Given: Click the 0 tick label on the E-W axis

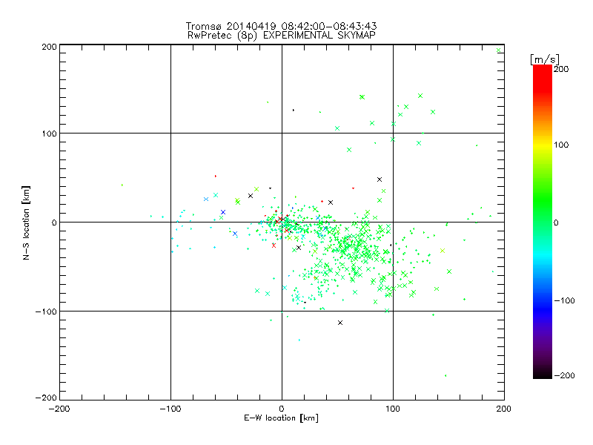Looking at the screenshot, I should [282, 409].
